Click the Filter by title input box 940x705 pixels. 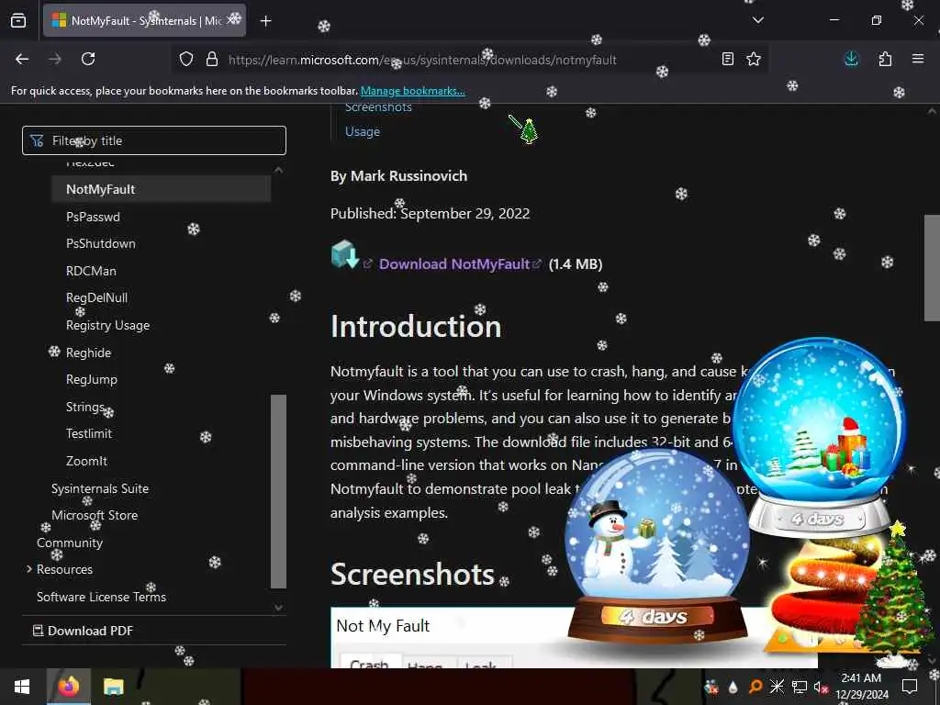pyautogui.click(x=154, y=140)
